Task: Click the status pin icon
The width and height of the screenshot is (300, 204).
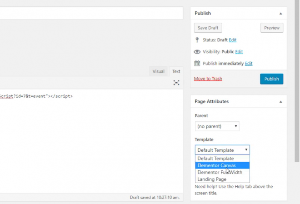Action: (x=197, y=40)
